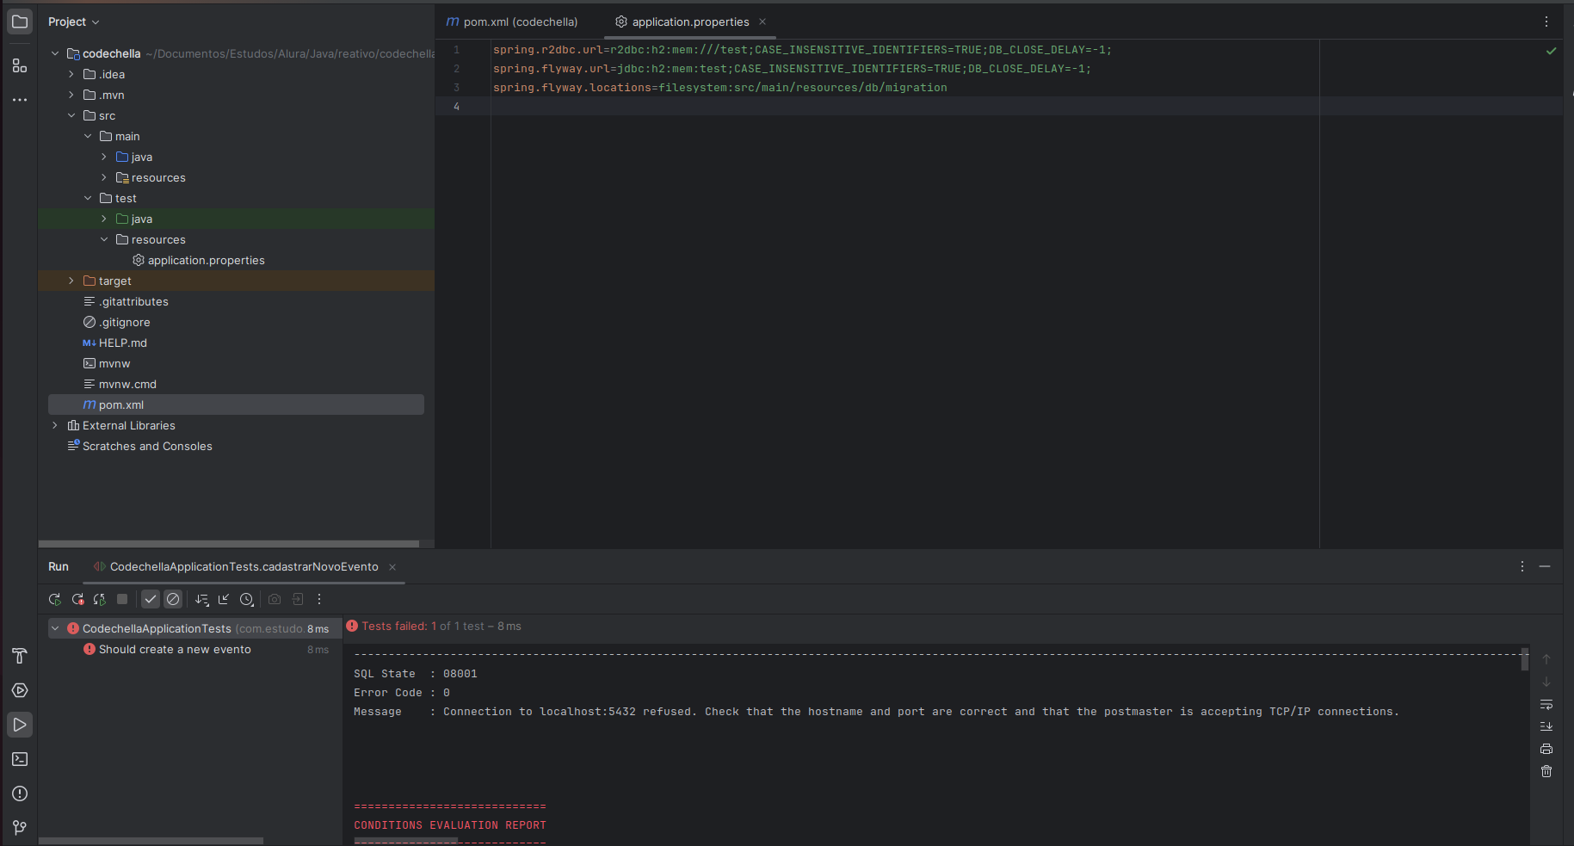
Task: Collapse the test folder
Action: tap(88, 198)
